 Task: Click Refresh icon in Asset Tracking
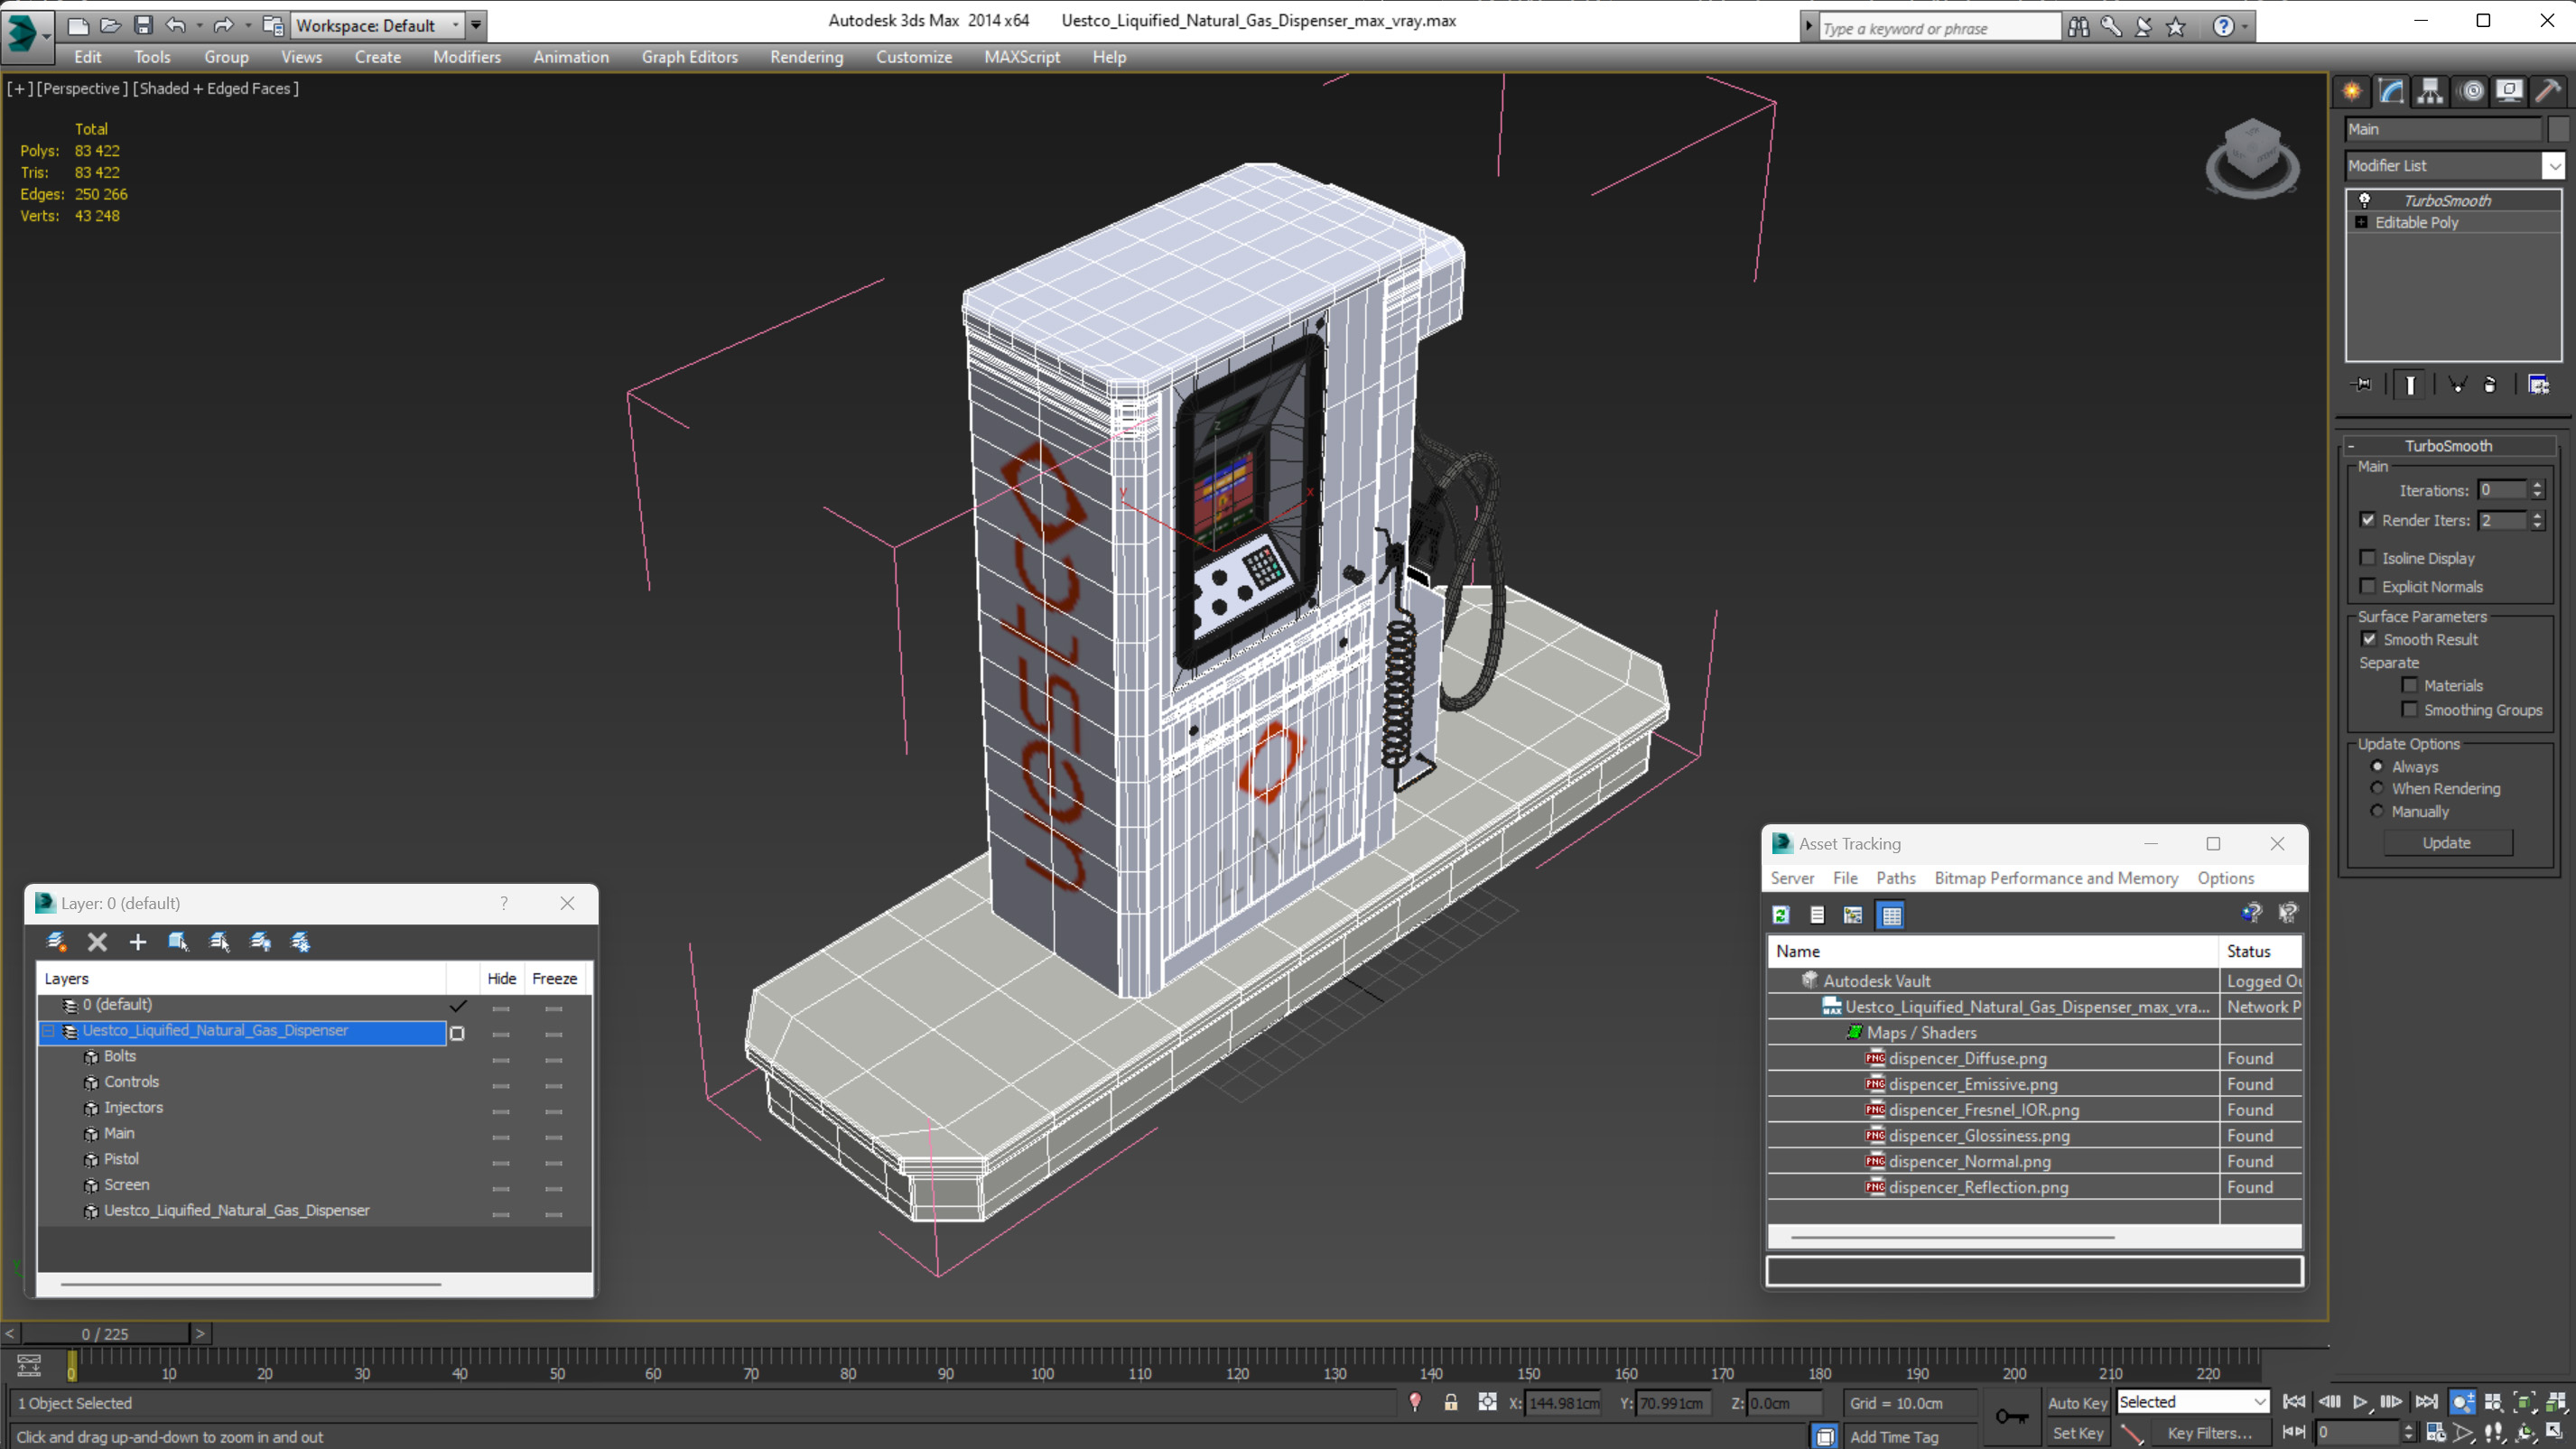pos(1781,914)
